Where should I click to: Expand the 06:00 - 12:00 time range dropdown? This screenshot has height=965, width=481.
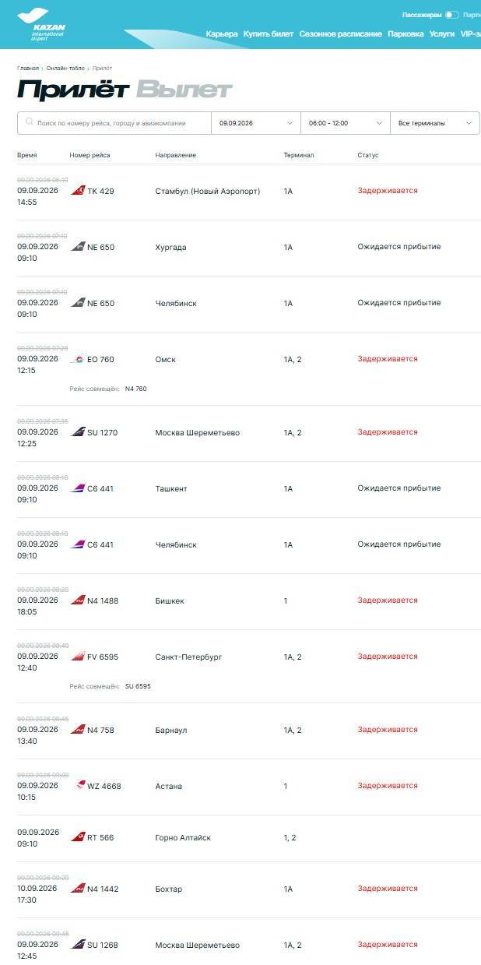(x=346, y=123)
